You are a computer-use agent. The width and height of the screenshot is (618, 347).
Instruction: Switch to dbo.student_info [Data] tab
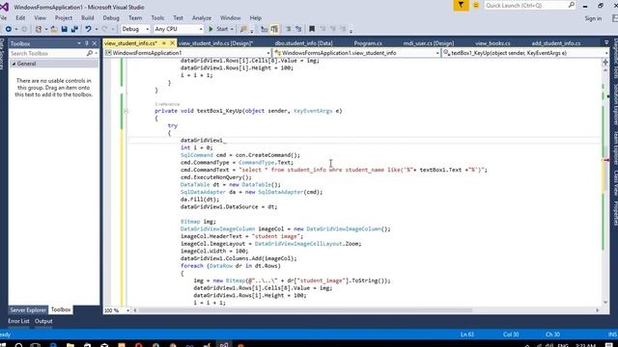pos(303,43)
